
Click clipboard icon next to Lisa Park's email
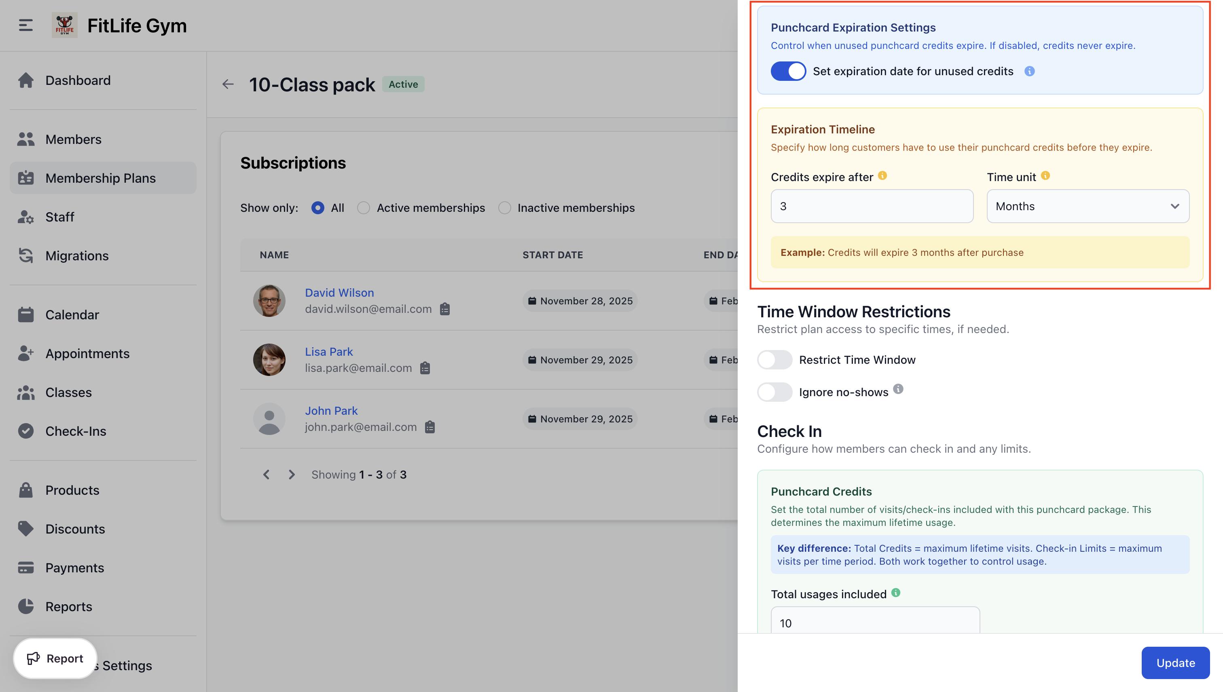point(425,368)
